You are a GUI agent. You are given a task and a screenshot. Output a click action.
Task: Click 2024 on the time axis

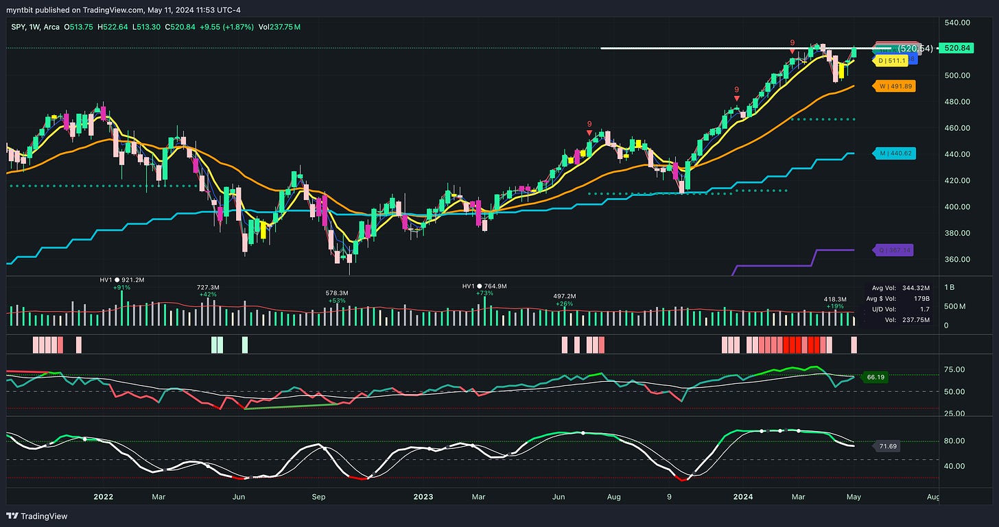coord(742,495)
